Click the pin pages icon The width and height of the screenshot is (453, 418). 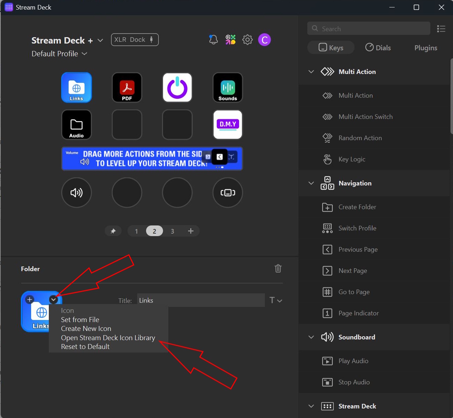click(113, 231)
